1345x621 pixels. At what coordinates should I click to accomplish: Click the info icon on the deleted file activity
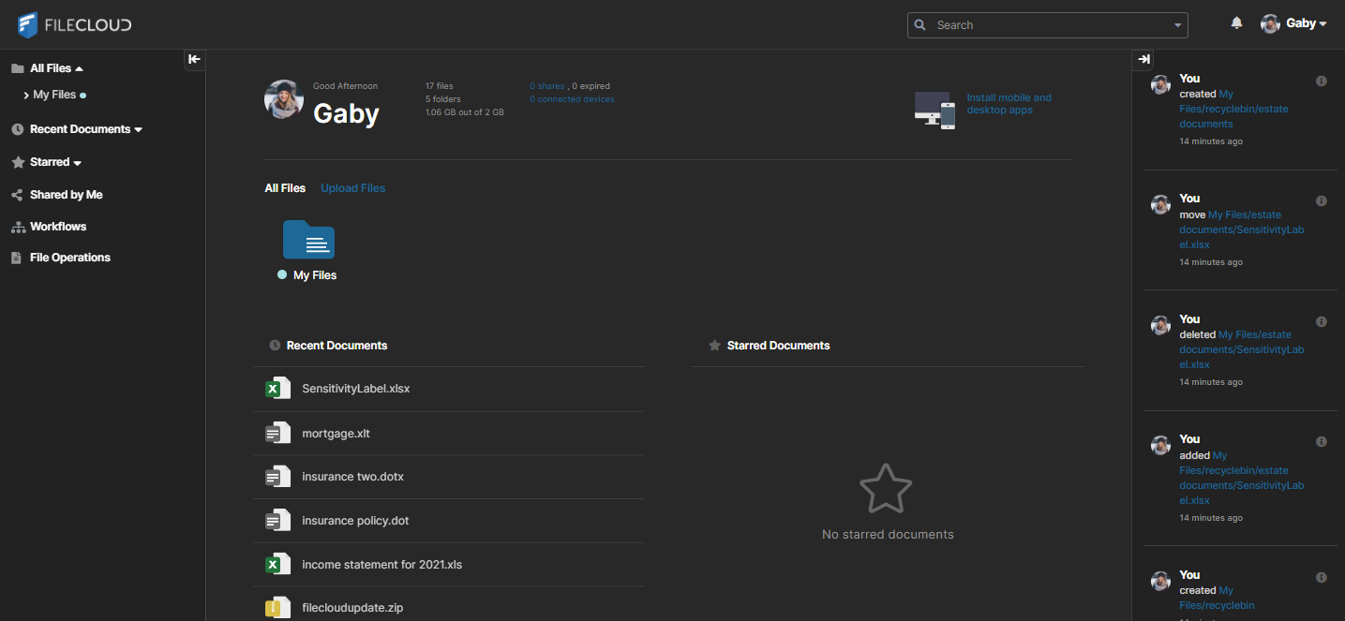[1322, 321]
